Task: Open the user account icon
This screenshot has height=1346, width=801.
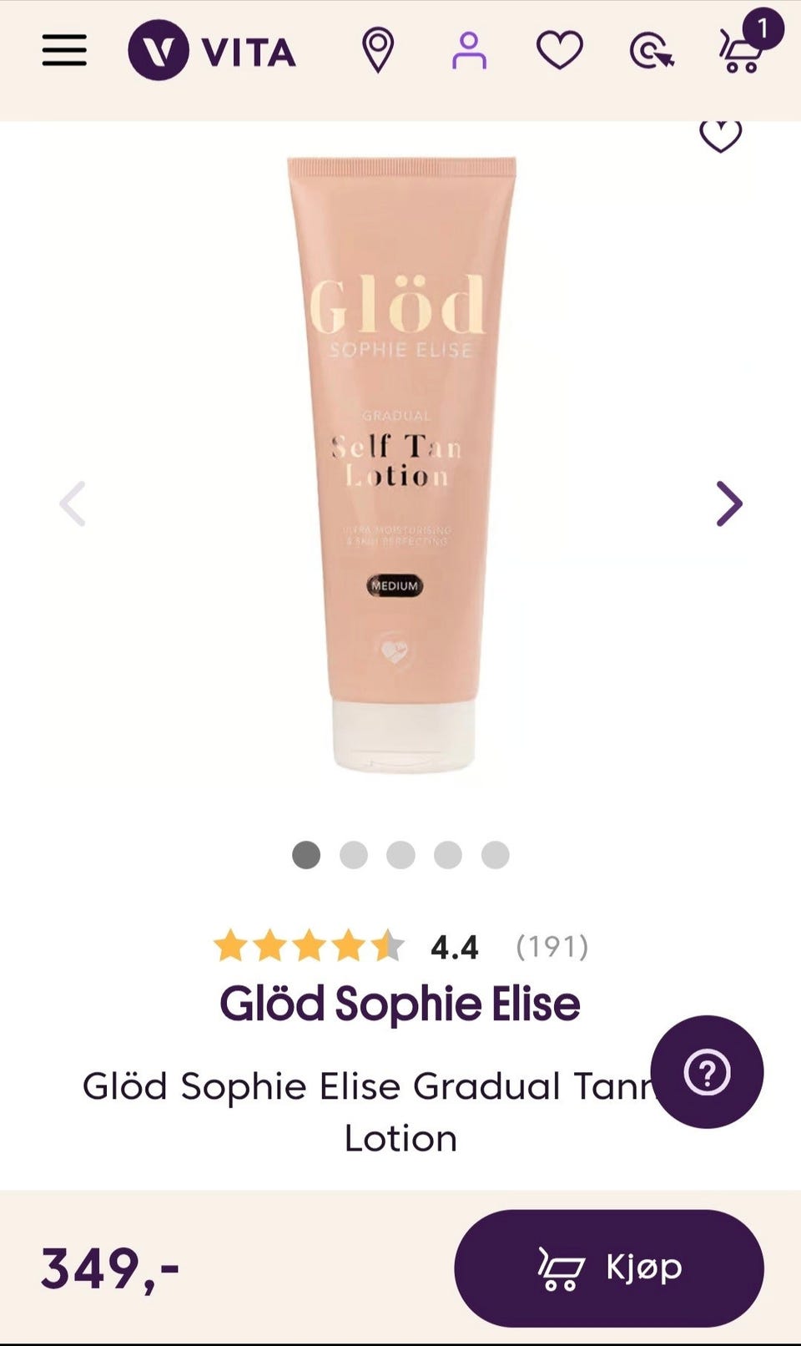Action: 469,51
